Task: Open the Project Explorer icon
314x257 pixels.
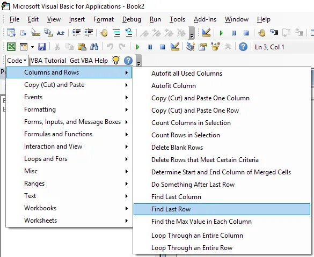Action: (191, 47)
